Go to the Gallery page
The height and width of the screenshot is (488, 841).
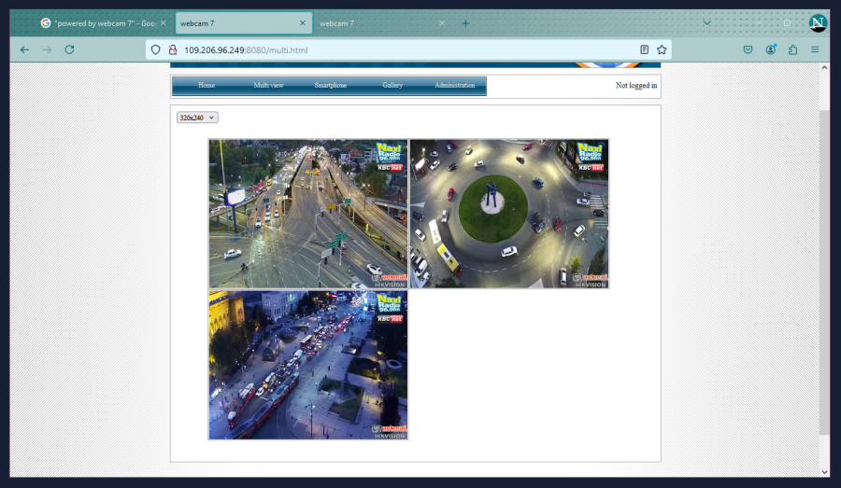pyautogui.click(x=392, y=86)
